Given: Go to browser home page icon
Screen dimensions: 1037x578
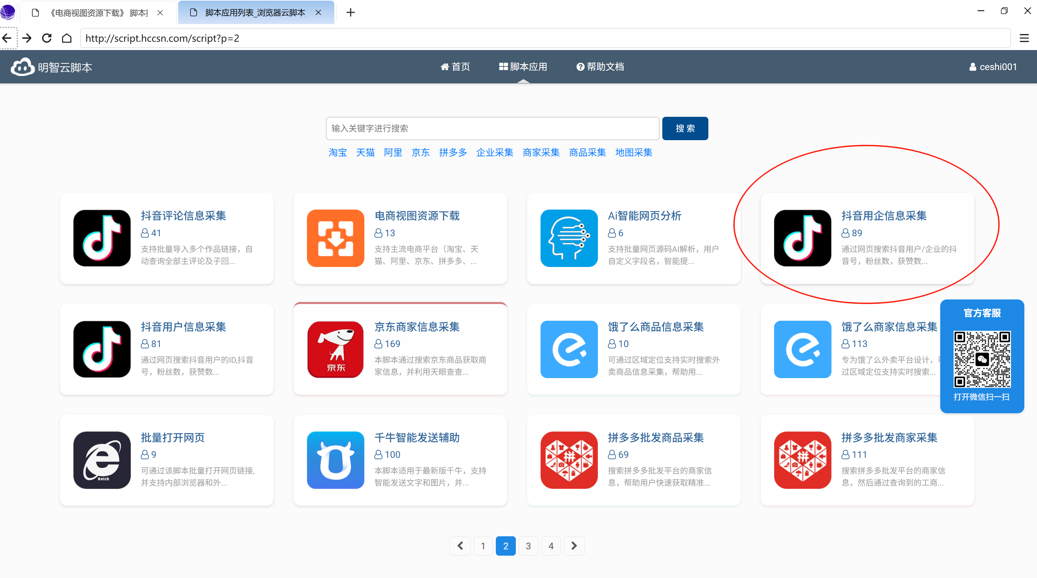Looking at the screenshot, I should coord(67,38).
